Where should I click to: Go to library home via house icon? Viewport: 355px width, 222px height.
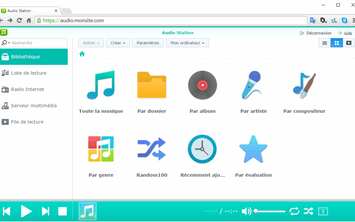(82, 54)
